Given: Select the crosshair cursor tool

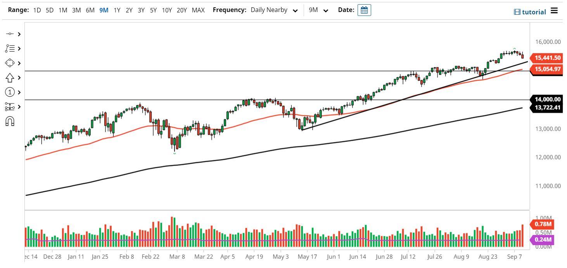Looking at the screenshot, I should 10,34.
